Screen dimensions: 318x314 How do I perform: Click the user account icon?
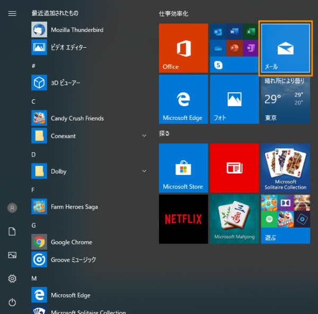click(x=12, y=208)
